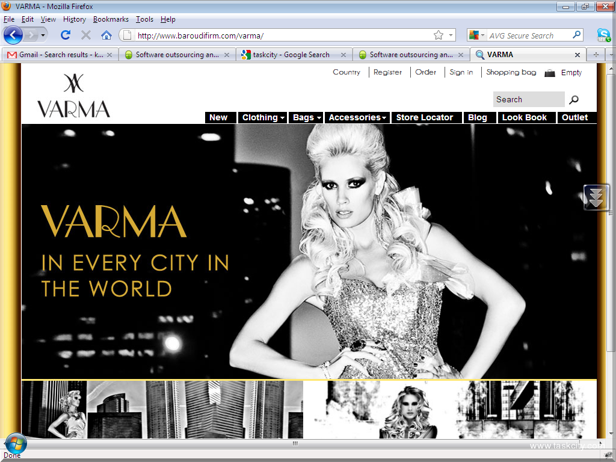
Task: Click the Skype icon in the toolbar
Action: (603, 35)
